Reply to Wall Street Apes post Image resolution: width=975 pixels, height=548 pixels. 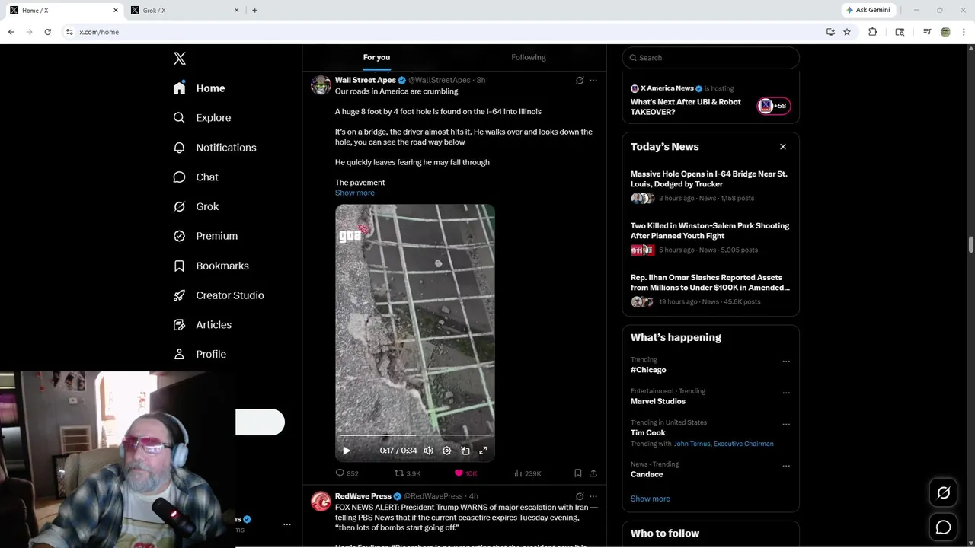click(347, 473)
